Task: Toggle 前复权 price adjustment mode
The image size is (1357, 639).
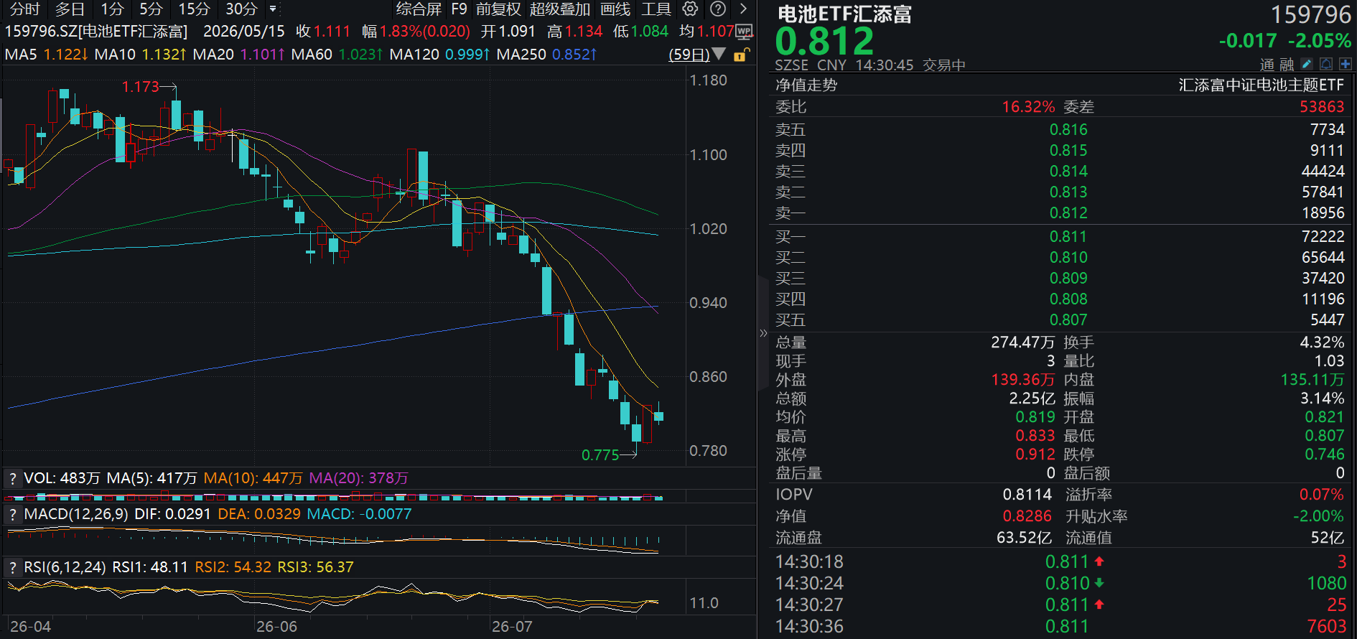Action: click(498, 9)
